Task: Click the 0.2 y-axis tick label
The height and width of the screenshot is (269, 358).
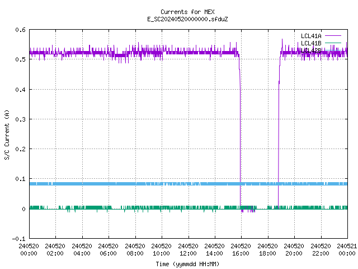Action: pos(20,149)
